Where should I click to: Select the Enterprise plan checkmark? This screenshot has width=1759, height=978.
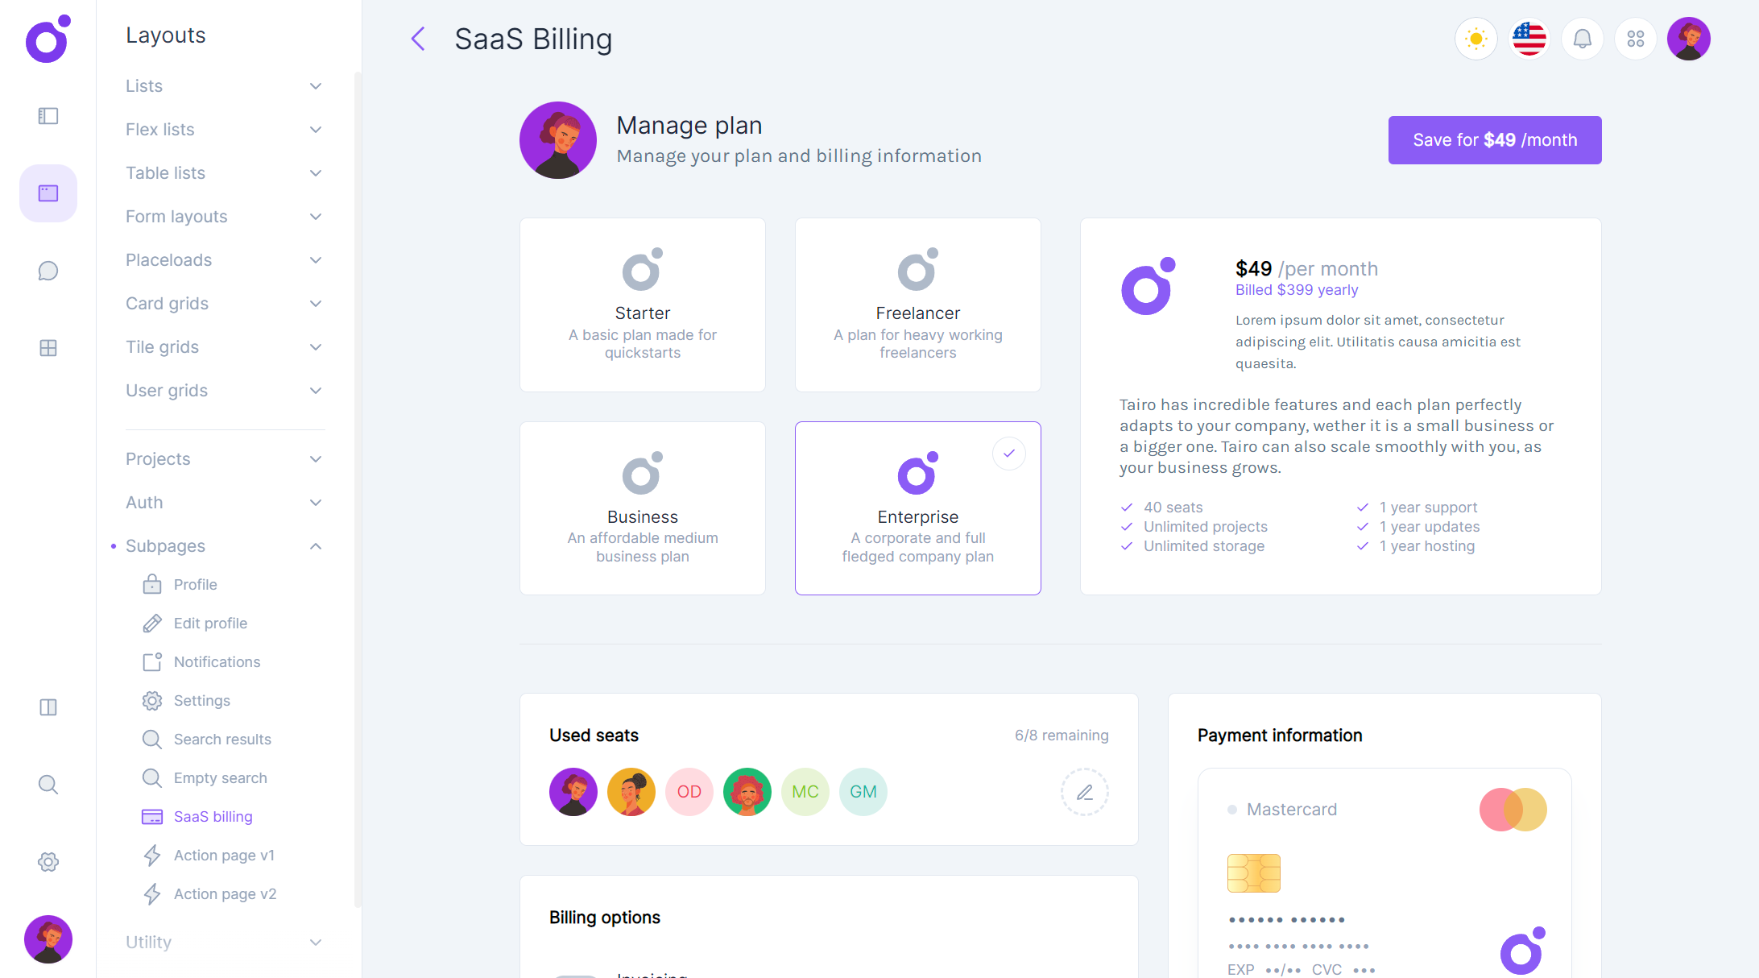(1009, 453)
